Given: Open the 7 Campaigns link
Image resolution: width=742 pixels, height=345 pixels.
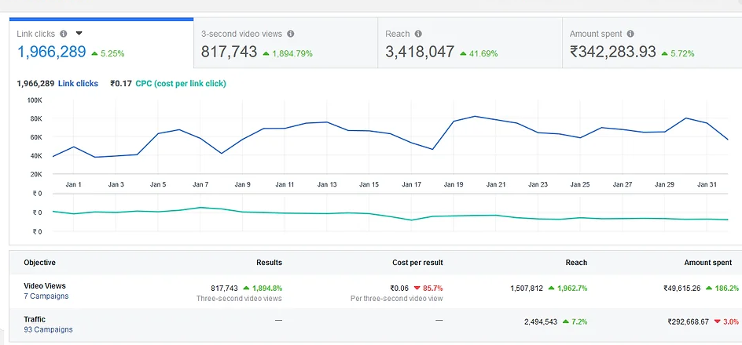Looking at the screenshot, I should [x=46, y=296].
